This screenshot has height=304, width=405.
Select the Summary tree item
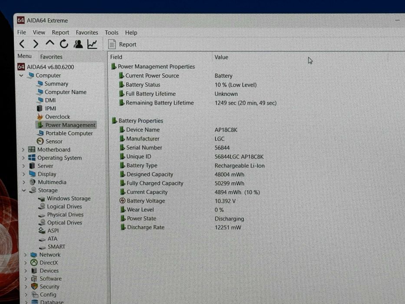coord(53,84)
